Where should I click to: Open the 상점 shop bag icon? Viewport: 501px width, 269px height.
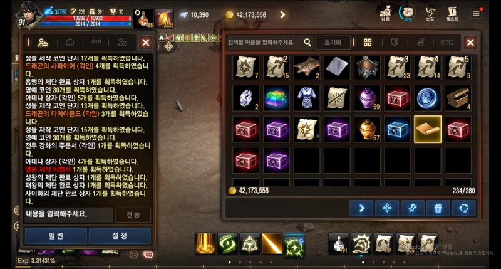pyautogui.click(x=386, y=14)
